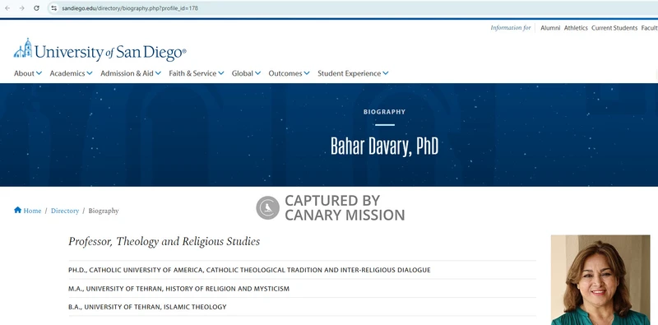Expand the Faith & Service menu
This screenshot has width=658, height=325.
point(197,73)
